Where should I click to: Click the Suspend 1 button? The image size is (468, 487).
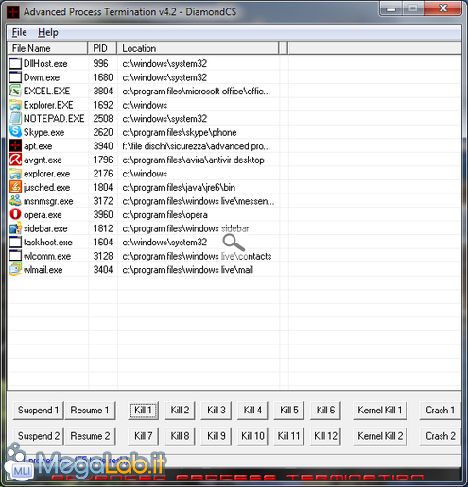click(38, 411)
